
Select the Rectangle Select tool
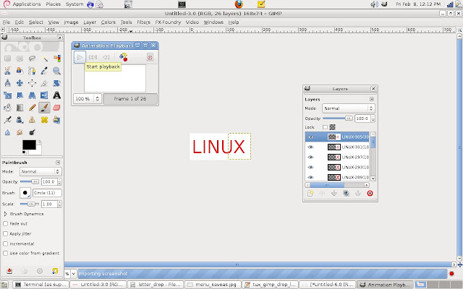click(x=7, y=59)
